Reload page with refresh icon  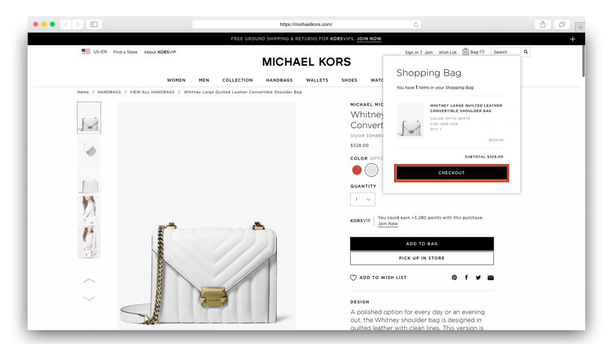[x=416, y=24]
